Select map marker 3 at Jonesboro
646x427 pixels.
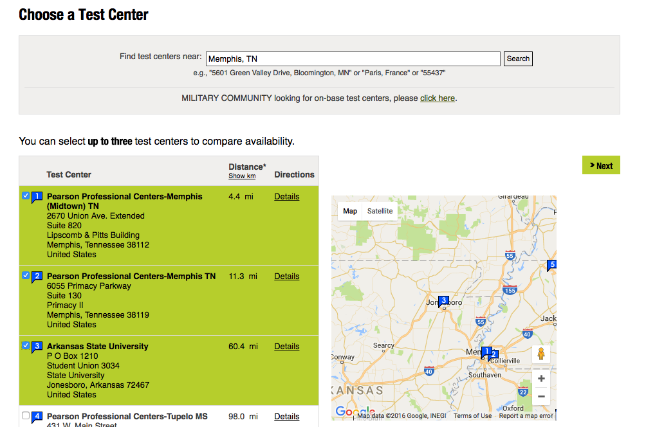coord(443,300)
